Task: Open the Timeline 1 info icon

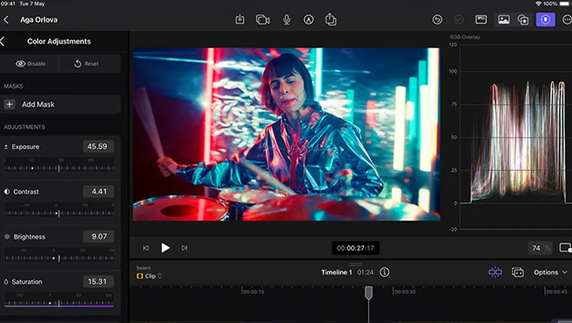Action: click(384, 272)
